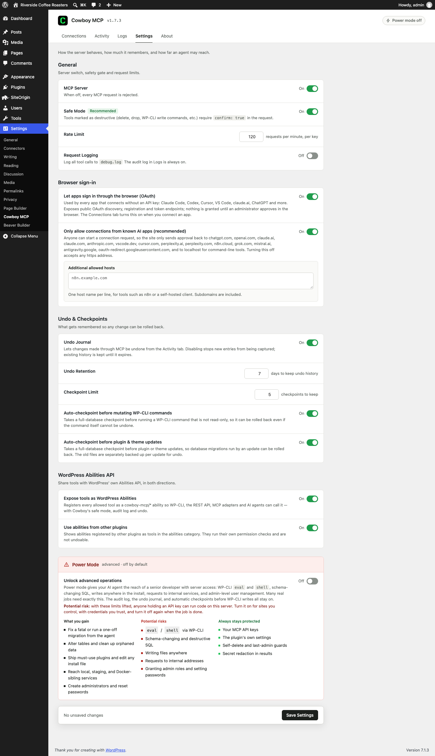Click the admin user avatar
Screen dimensions: 435x756
[429, 5]
